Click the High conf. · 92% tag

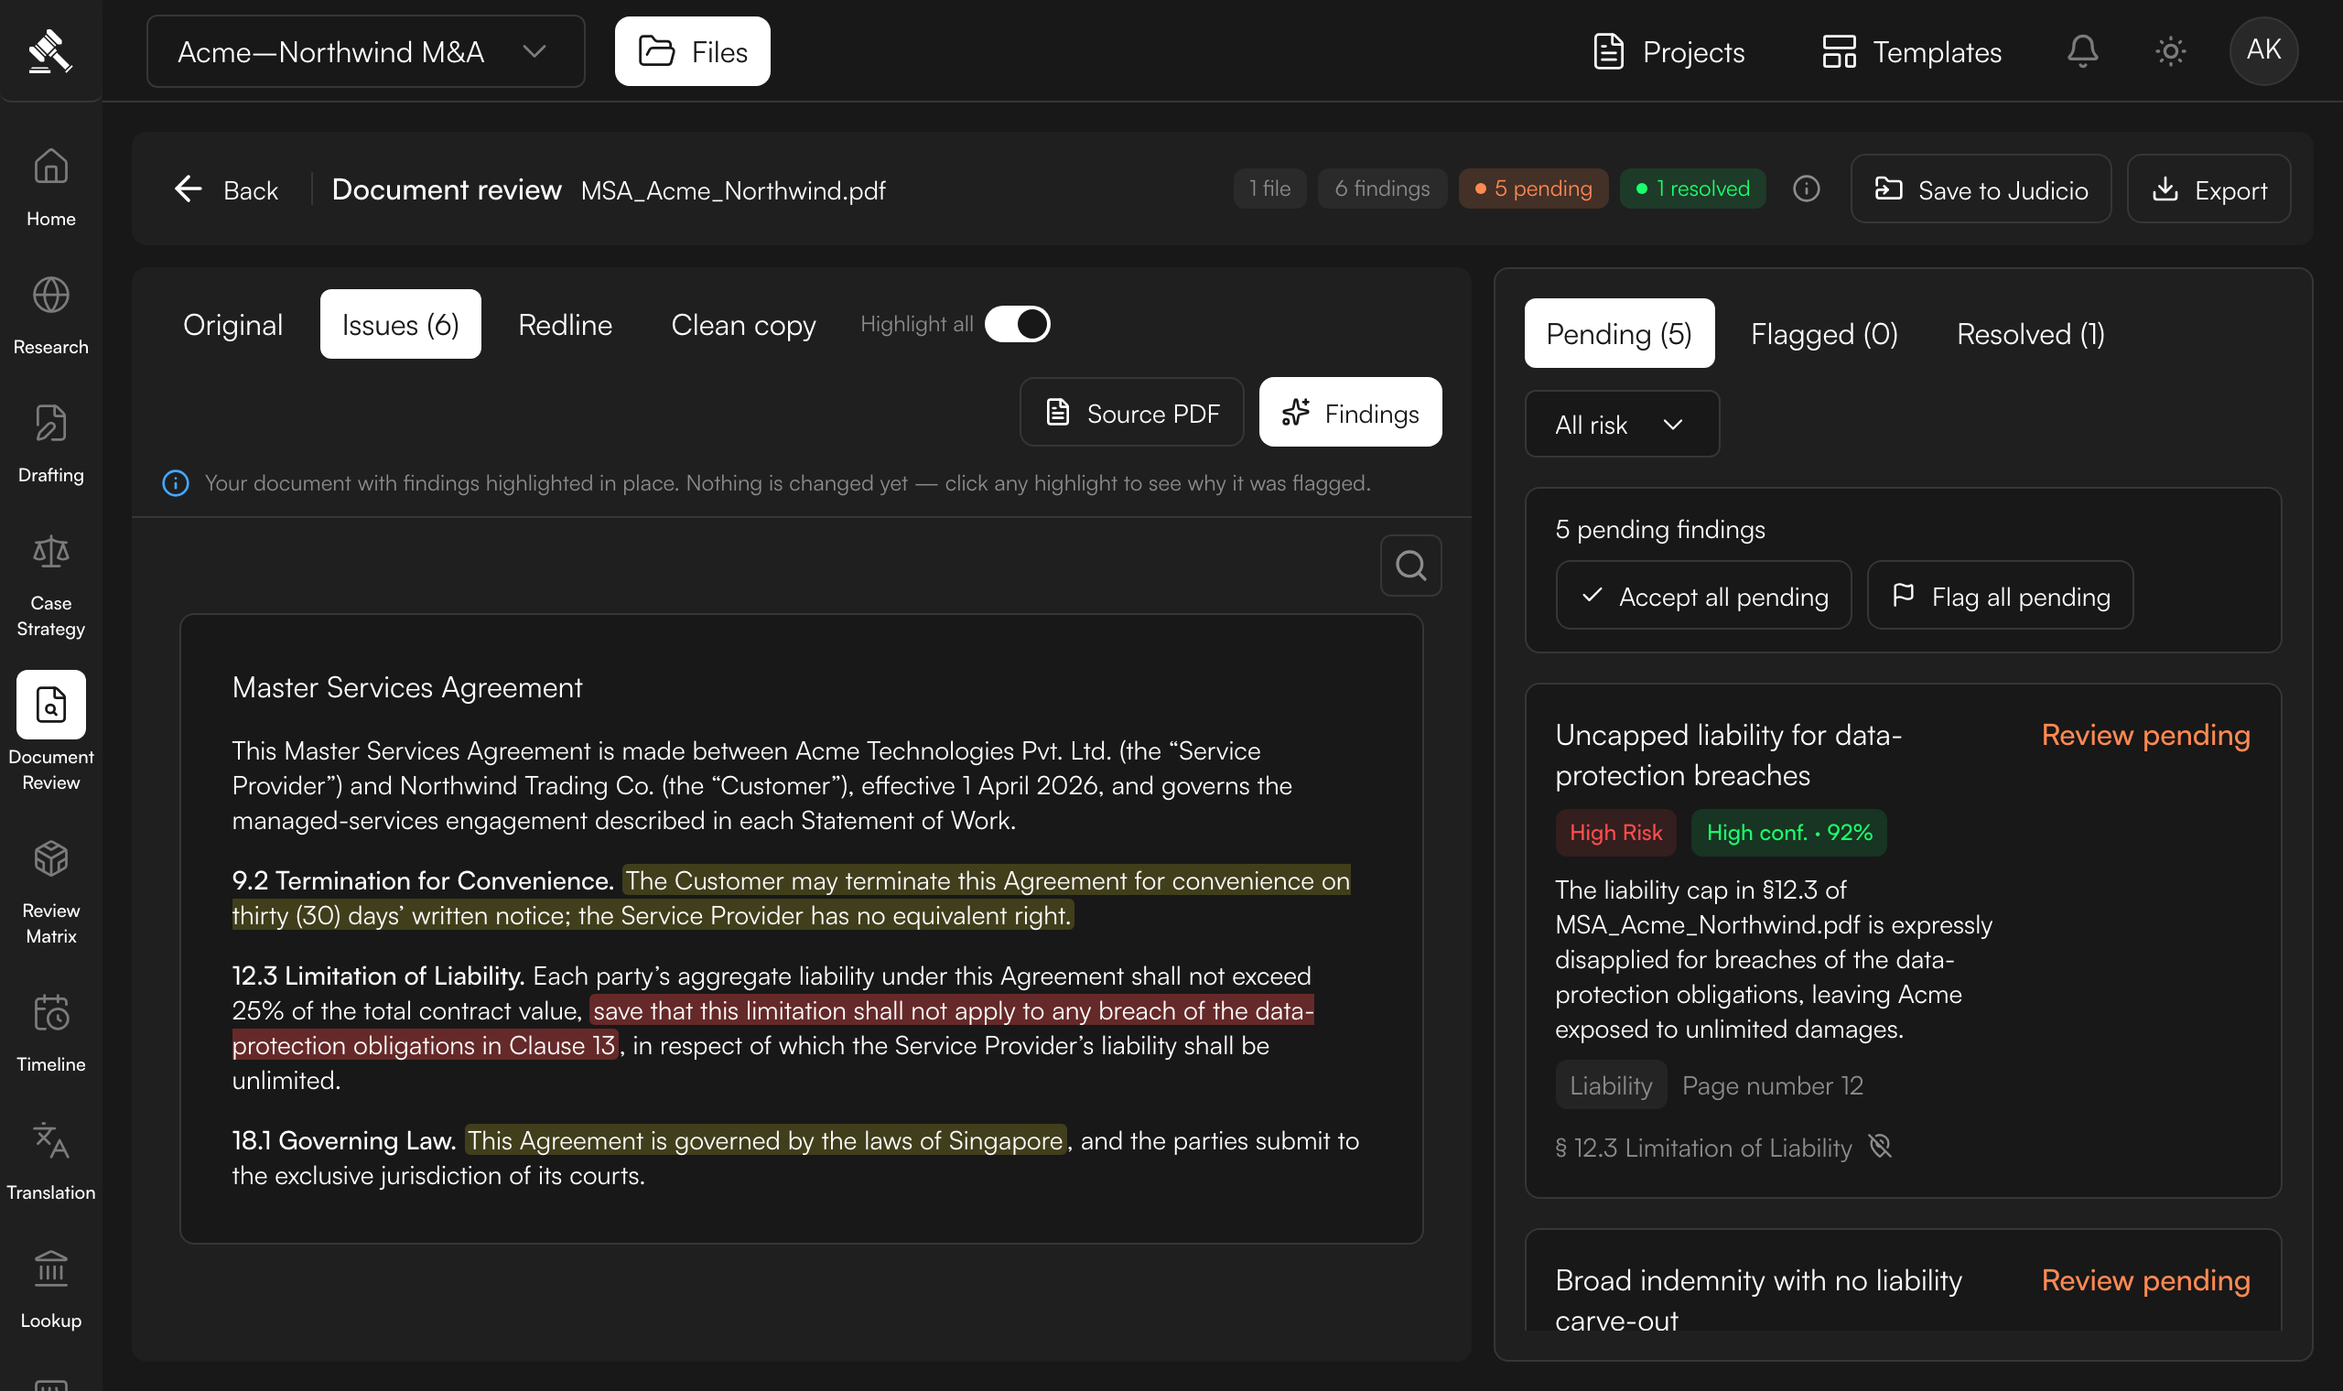1789,833
